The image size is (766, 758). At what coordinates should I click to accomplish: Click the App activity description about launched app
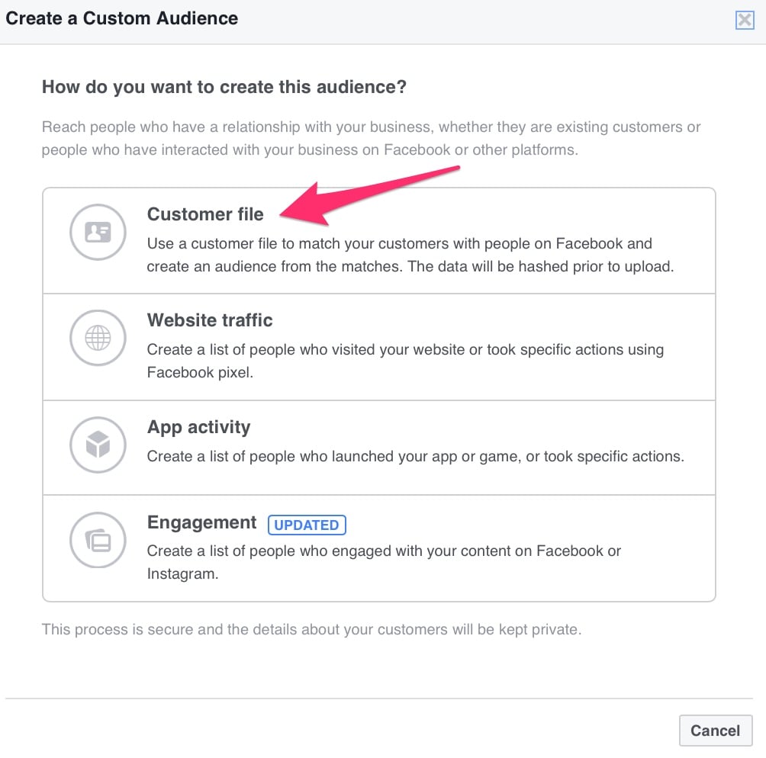click(415, 456)
